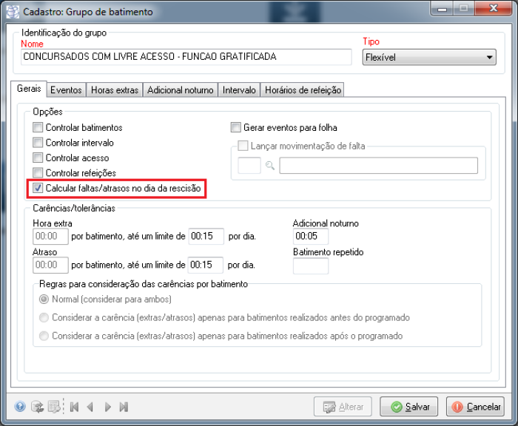518x426 pixels.
Task: Click the edit record list icon
Action: coord(54,407)
